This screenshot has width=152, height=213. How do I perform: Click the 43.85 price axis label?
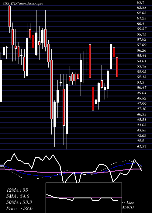(142, 130)
